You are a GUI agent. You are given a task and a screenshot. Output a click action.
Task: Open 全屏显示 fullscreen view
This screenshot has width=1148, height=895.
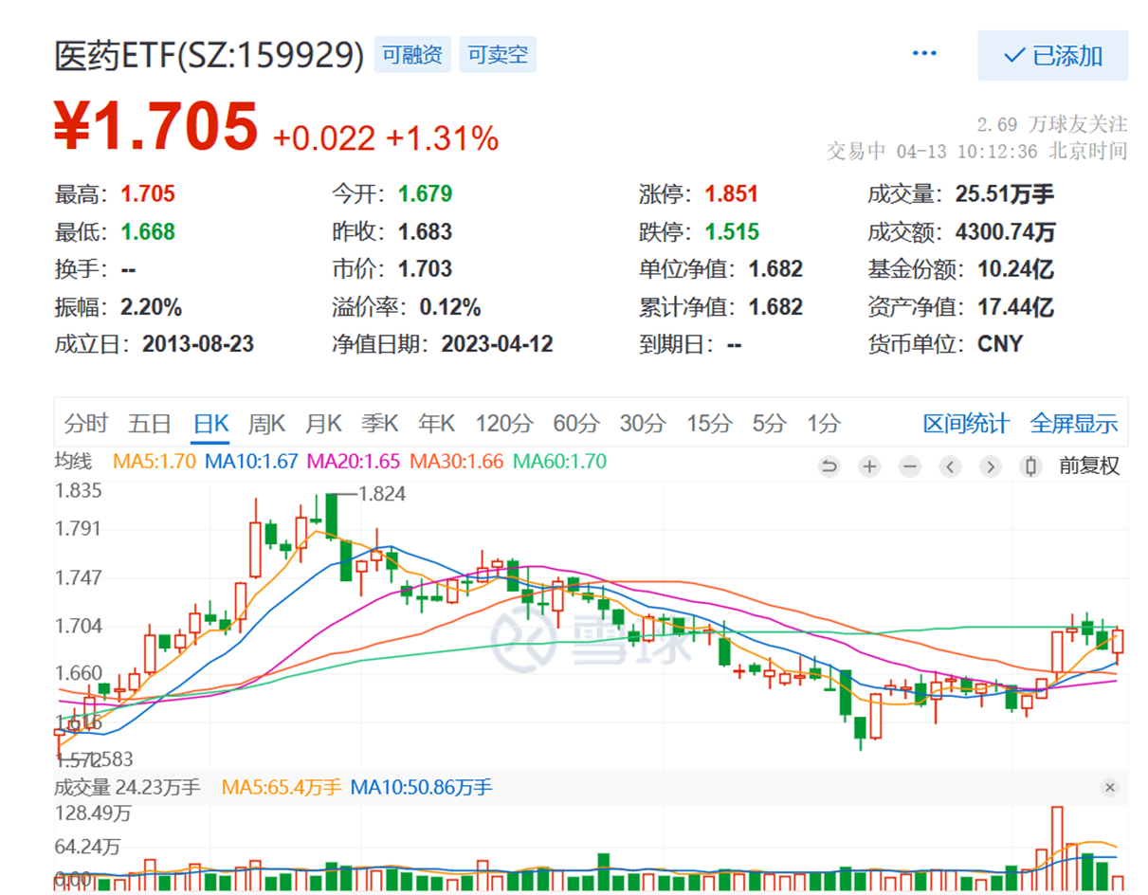click(x=1074, y=424)
